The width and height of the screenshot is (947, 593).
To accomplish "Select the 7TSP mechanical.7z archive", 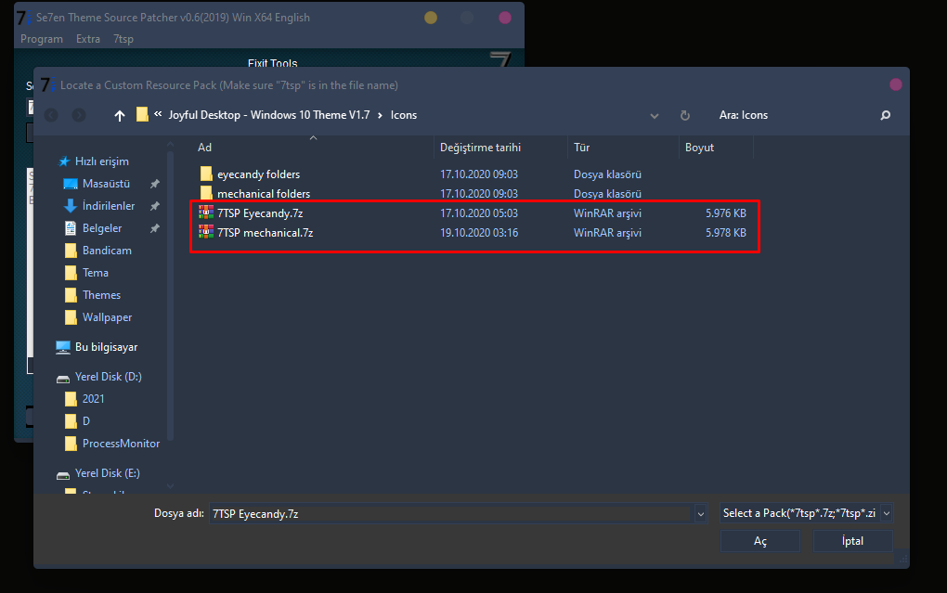I will [266, 233].
